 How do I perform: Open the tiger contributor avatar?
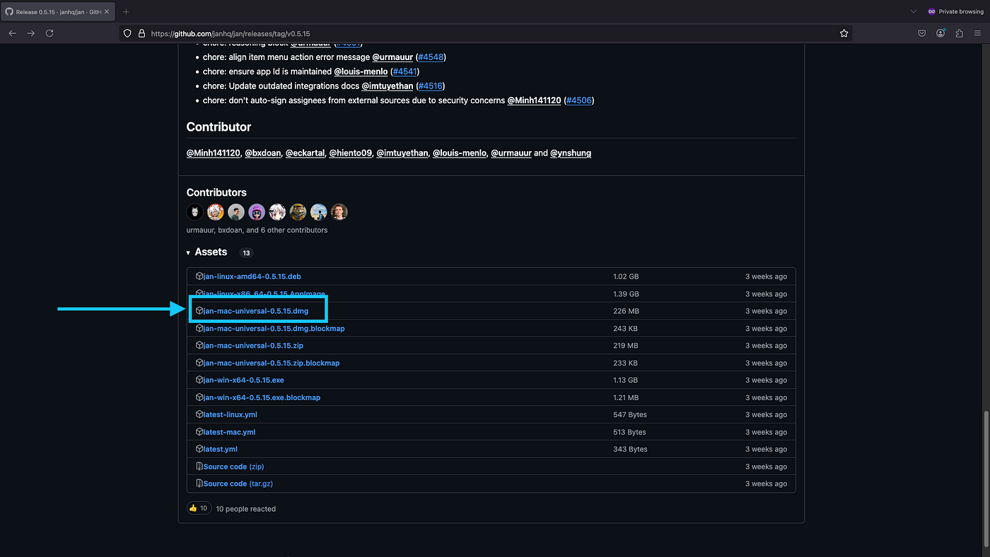pyautogui.click(x=298, y=212)
